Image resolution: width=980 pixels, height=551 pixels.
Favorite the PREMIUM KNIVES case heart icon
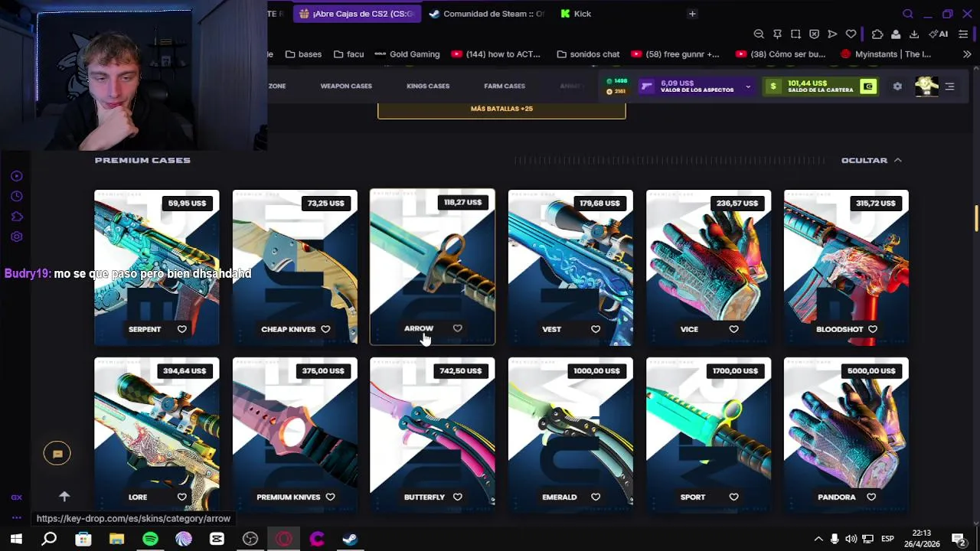pos(330,497)
